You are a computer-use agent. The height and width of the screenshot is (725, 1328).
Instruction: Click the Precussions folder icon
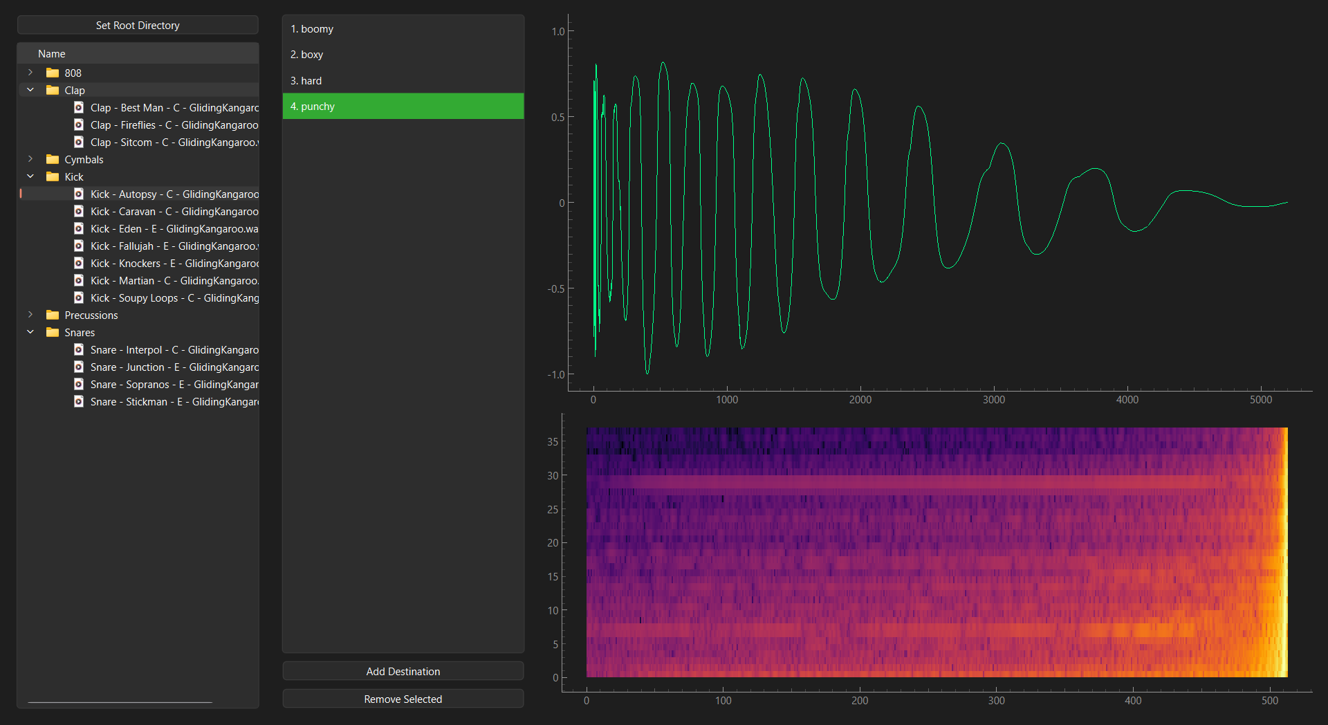pyautogui.click(x=53, y=315)
